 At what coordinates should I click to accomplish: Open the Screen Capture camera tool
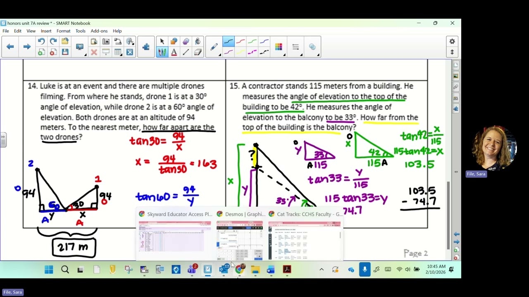point(106,42)
